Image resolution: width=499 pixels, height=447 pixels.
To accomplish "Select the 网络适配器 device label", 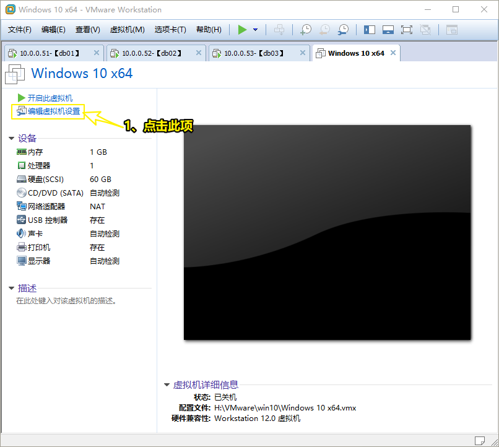I will click(x=46, y=207).
